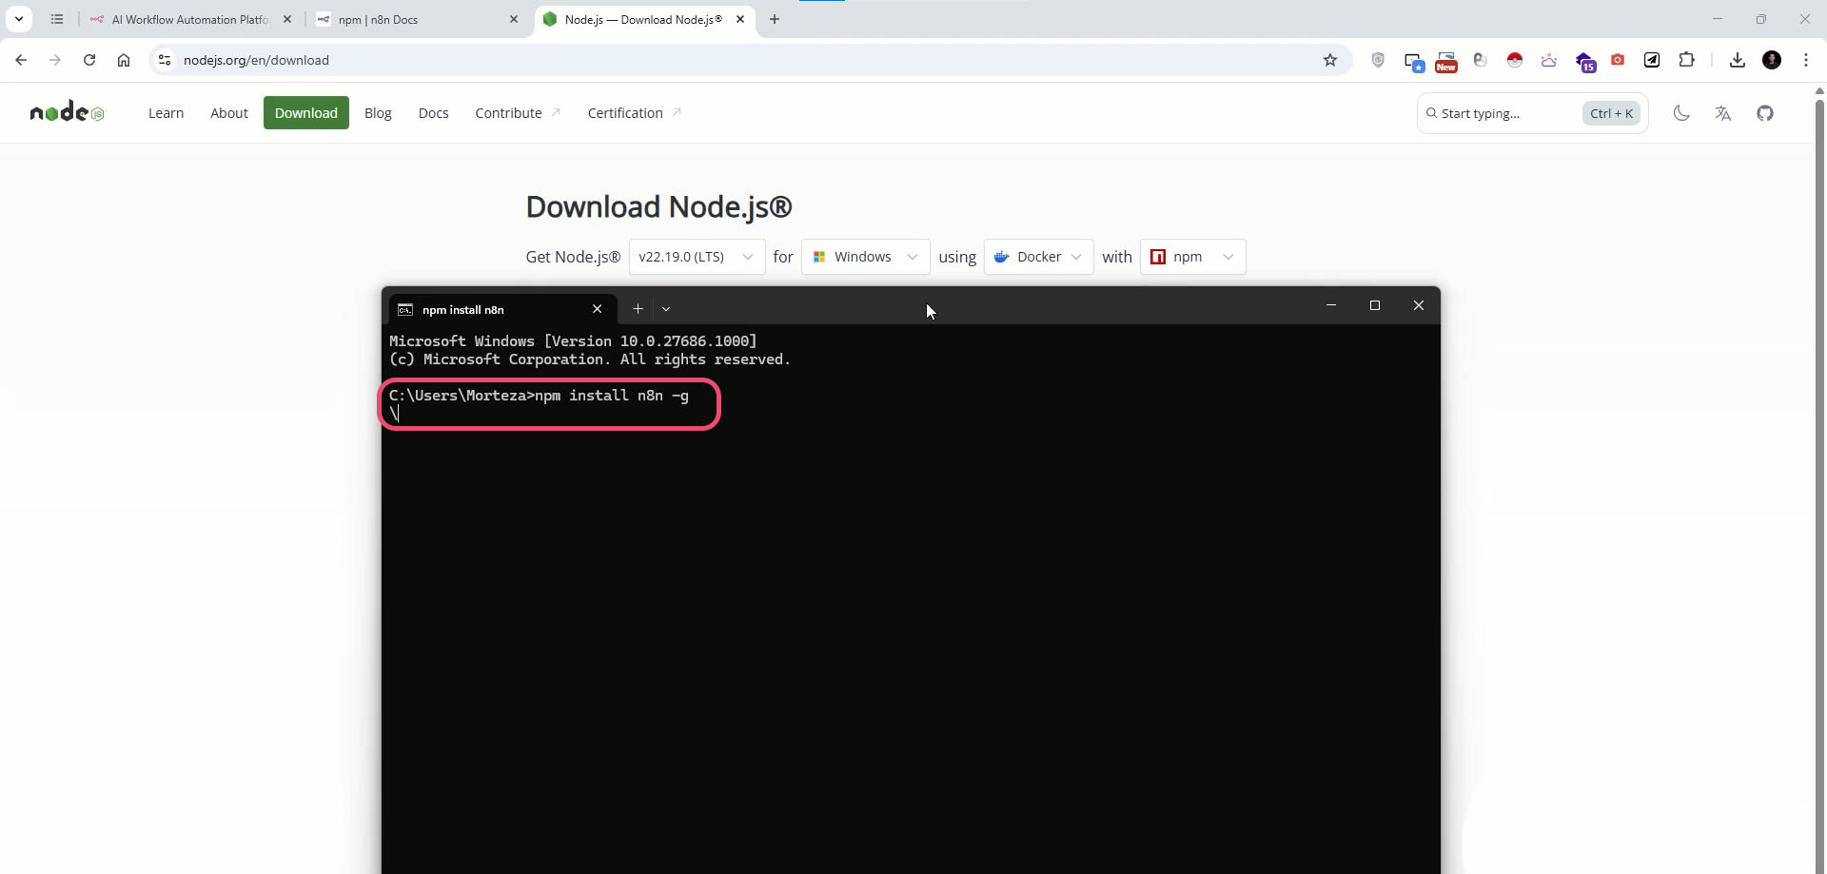
Task: Expand the v22.19.0 (LTS) version dropdown
Action: [x=697, y=257]
